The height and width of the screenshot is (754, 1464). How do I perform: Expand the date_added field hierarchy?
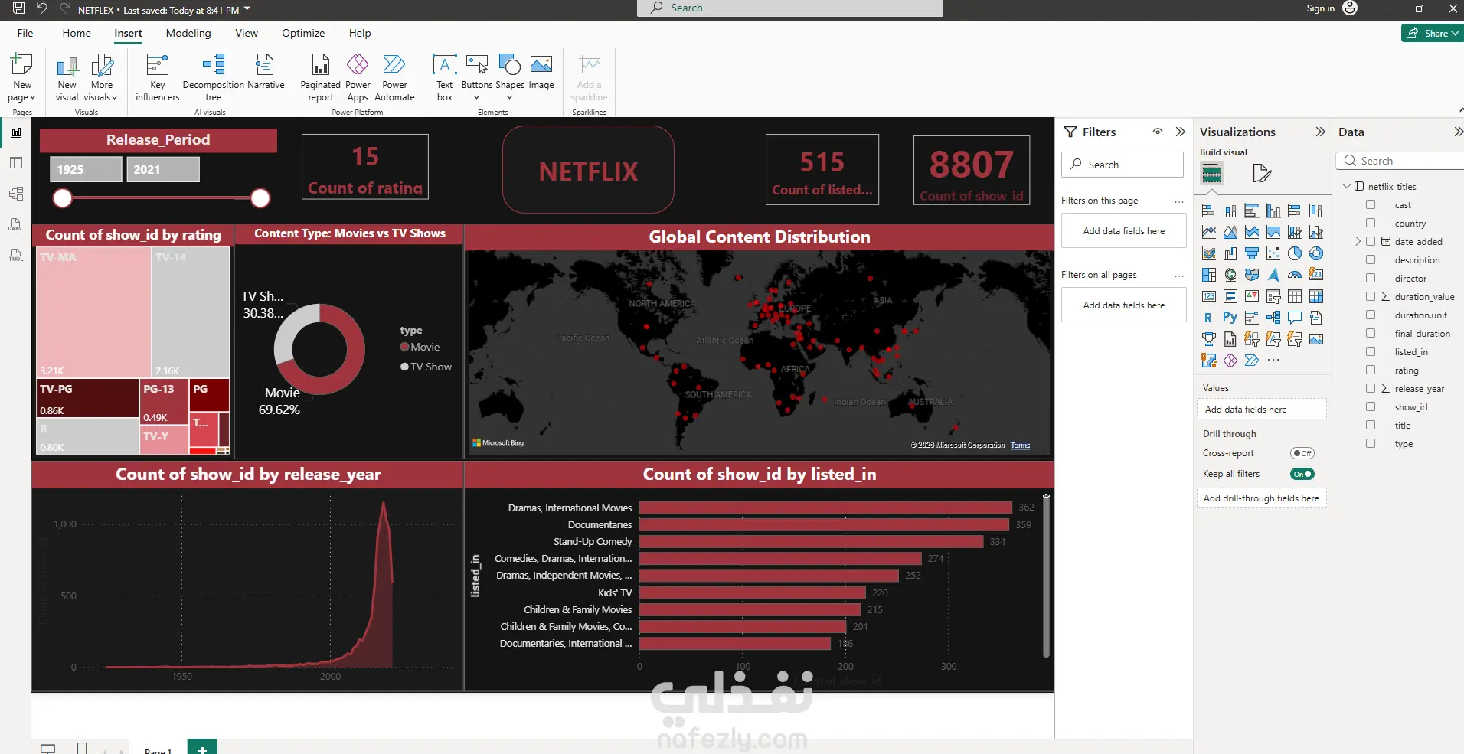(1358, 241)
